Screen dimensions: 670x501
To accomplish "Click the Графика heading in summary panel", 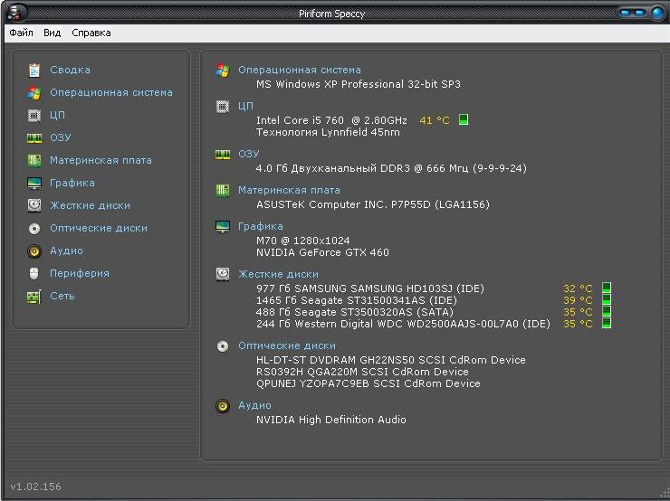I will (x=261, y=227).
